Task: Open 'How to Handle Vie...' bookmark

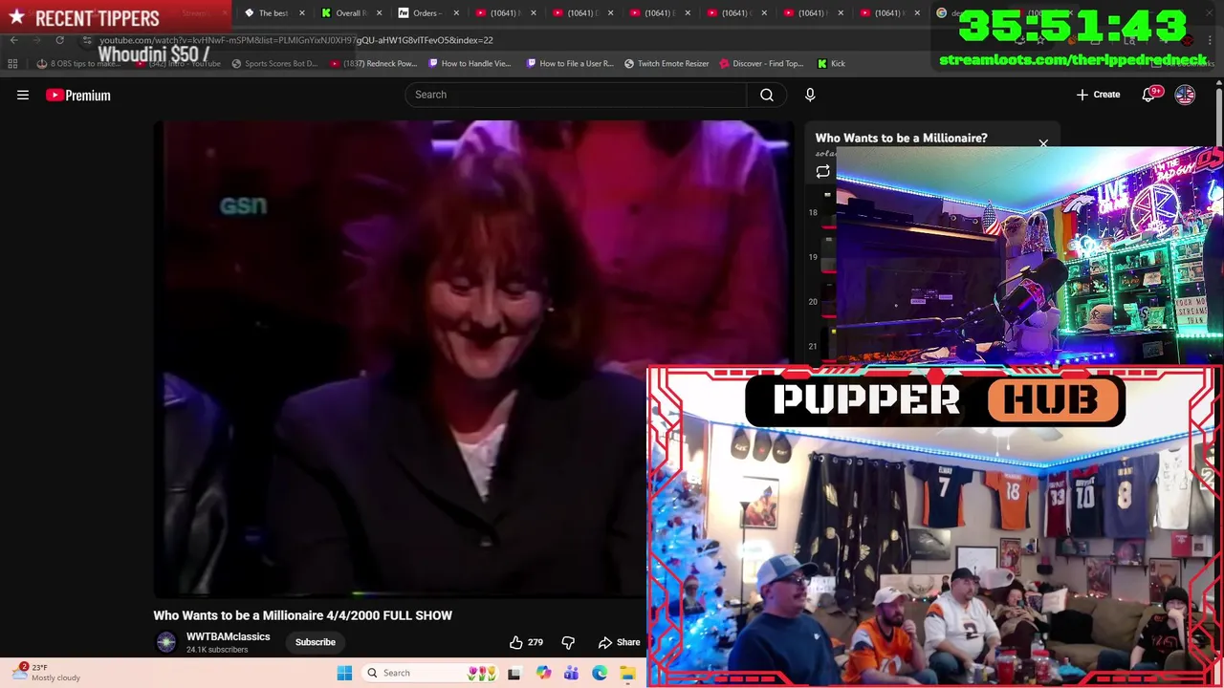Action: point(469,63)
